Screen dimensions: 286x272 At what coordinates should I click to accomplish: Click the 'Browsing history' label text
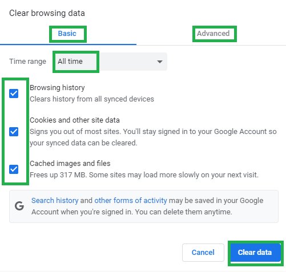pos(57,88)
